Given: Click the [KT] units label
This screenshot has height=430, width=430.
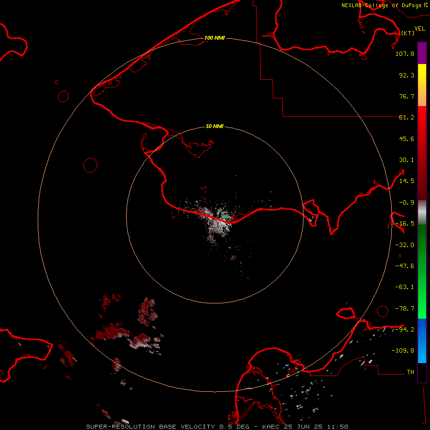Looking at the screenshot, I should [x=408, y=33].
